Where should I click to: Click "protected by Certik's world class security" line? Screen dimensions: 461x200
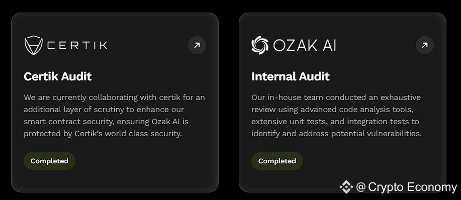103,134
